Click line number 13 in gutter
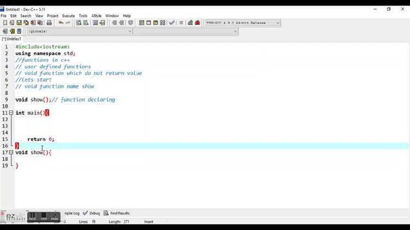Image resolution: width=410 pixels, height=230 pixels. [5, 126]
